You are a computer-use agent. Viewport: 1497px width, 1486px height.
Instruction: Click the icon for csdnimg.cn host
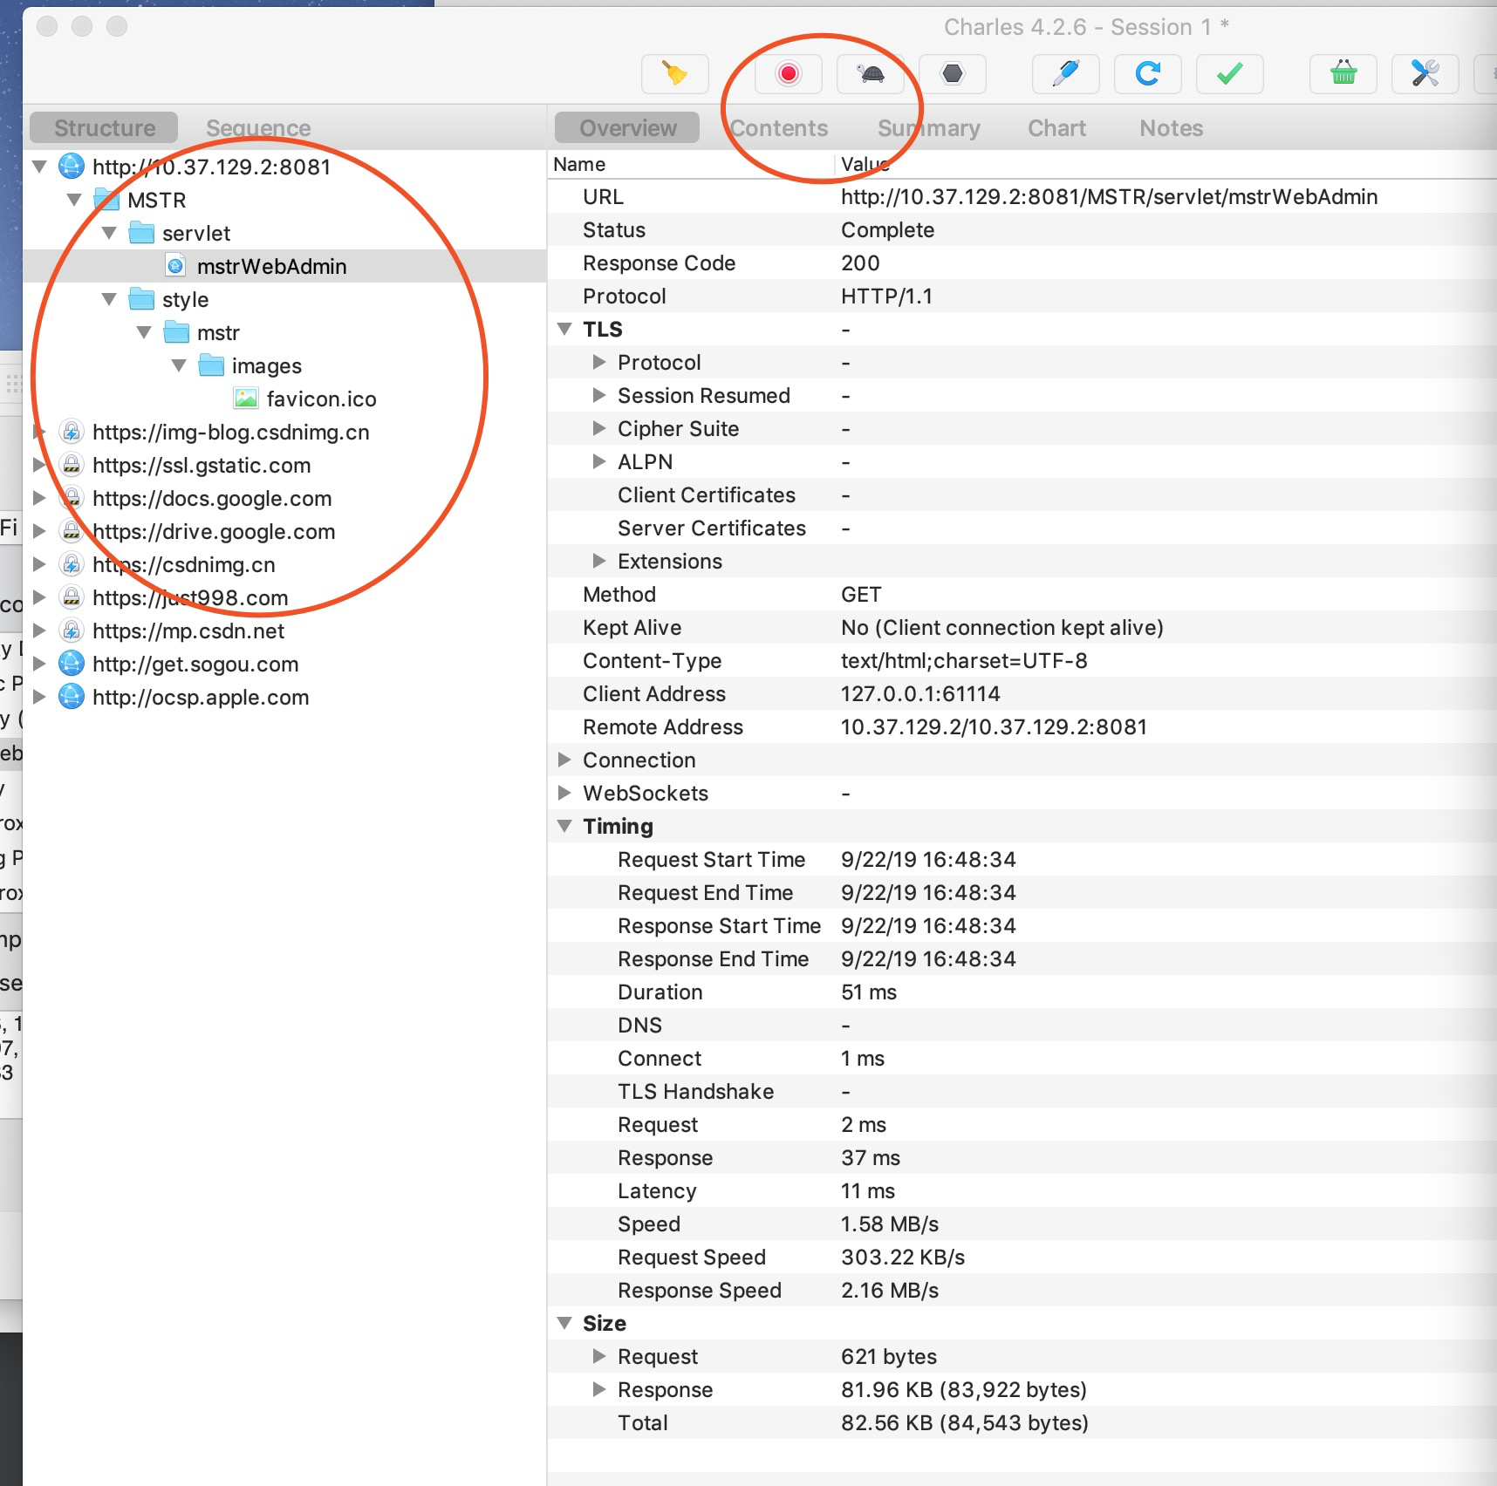72,564
